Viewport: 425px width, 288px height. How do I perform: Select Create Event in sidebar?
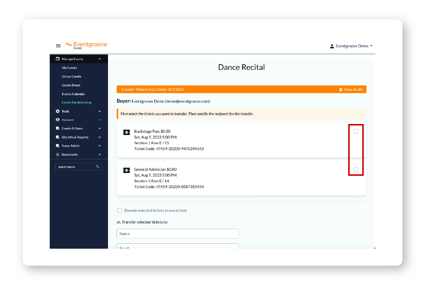[71, 85]
